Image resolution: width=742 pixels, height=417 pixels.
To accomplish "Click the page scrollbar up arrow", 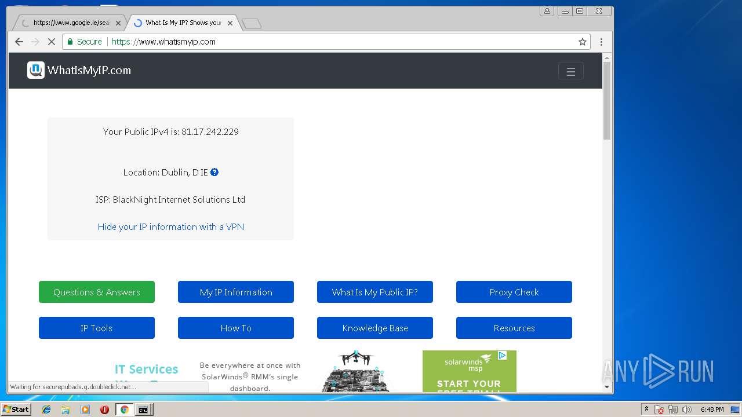I will point(607,57).
